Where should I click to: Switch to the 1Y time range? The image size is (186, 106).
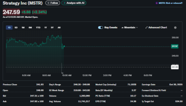point(46,27)
